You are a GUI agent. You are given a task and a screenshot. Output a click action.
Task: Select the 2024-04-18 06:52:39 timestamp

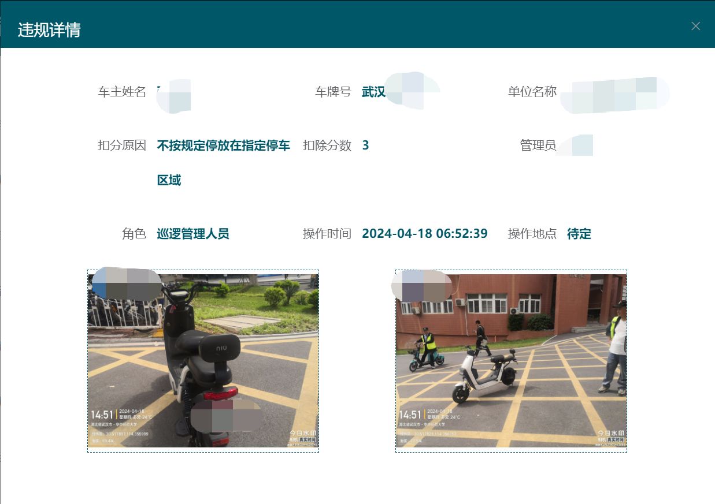(x=424, y=234)
